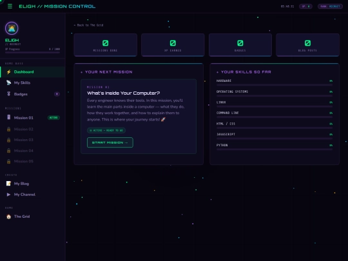Select locked Mission 04 entry

tap(33, 151)
